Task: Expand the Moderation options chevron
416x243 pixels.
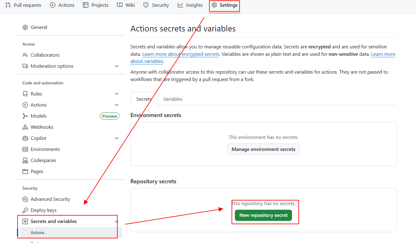Action: 117,66
